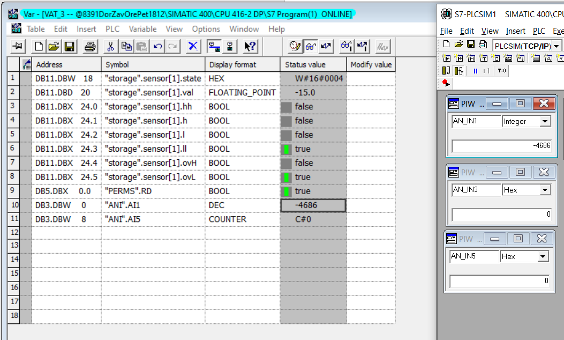Expand the PLCSIM(TCP/IP) interface dropdown
564x340 pixels.
(x=556, y=46)
